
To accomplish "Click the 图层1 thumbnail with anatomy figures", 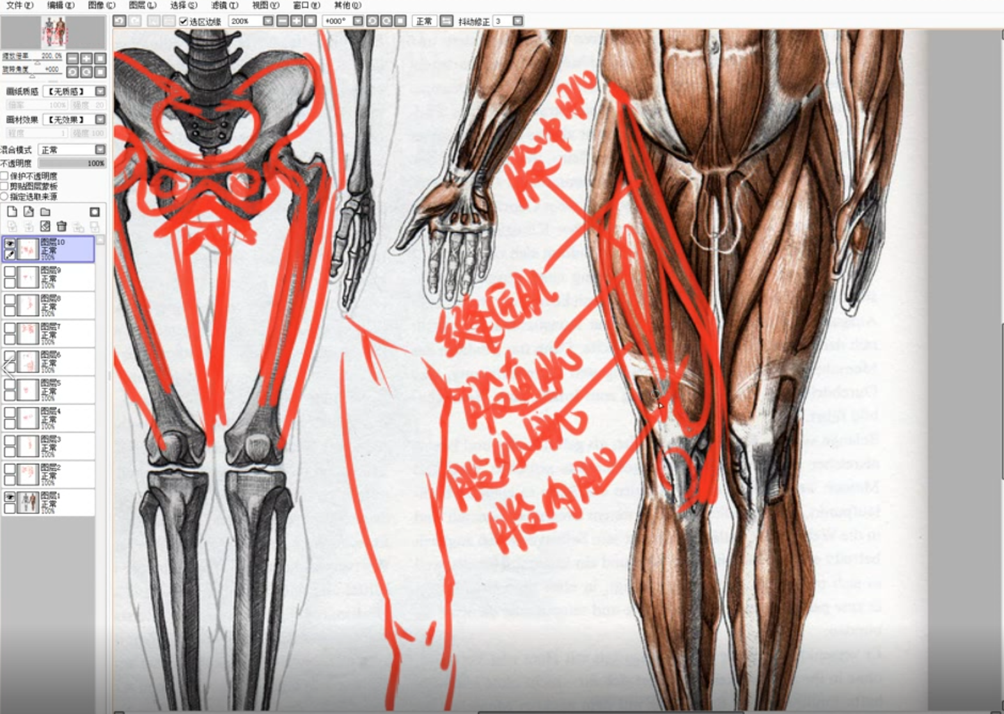I will tap(28, 502).
